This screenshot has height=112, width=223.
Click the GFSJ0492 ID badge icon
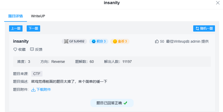[x=66, y=41]
